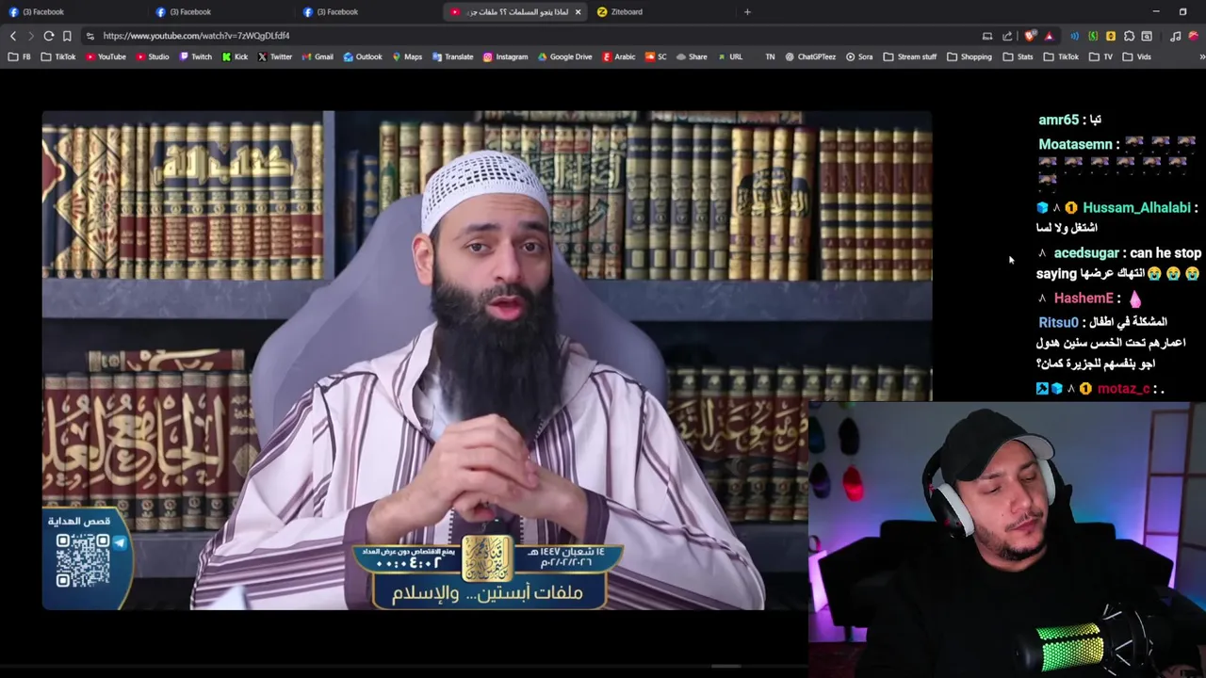
Task: Open the Extensions puzzle-piece menu
Action: [1129, 36]
